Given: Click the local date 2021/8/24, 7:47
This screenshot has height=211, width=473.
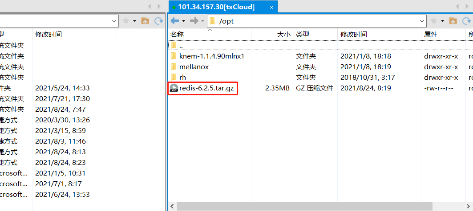Looking at the screenshot, I should [x=61, y=109].
